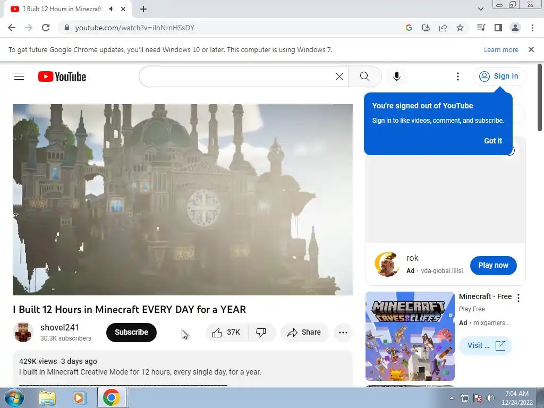
Task: Open the rok ad avatar image
Action: (x=387, y=265)
